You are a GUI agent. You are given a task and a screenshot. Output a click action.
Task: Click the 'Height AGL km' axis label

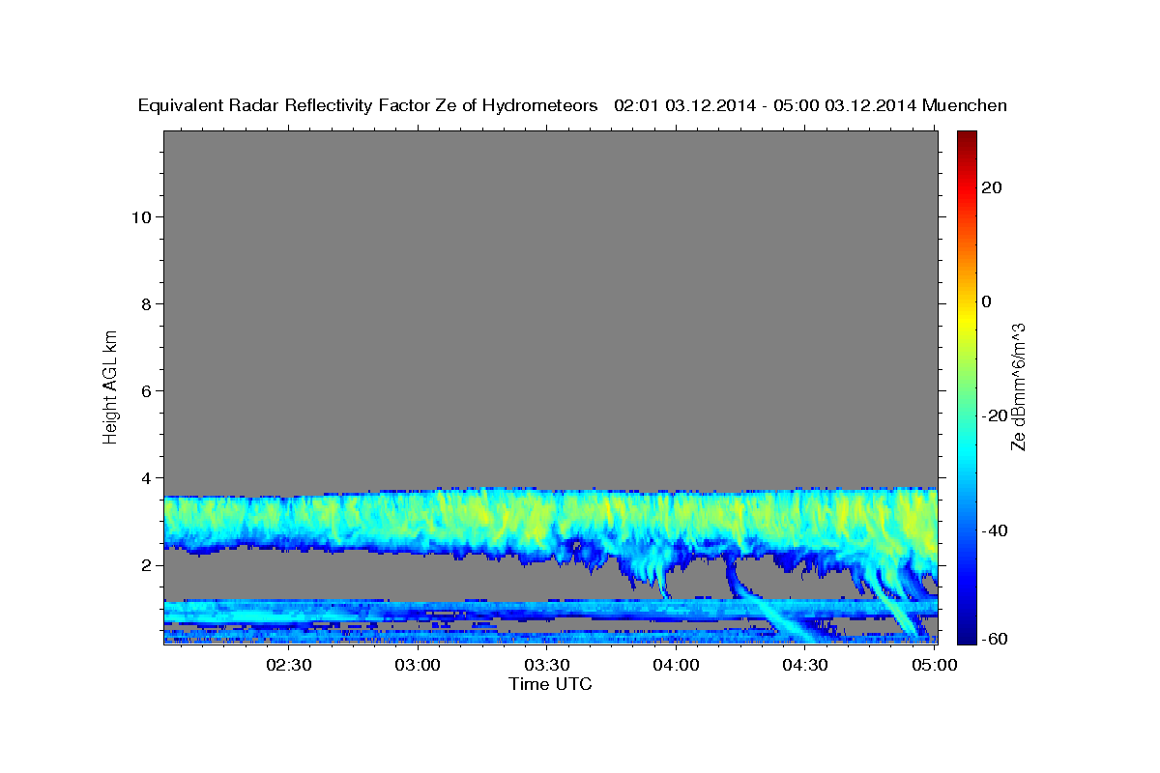(110, 386)
